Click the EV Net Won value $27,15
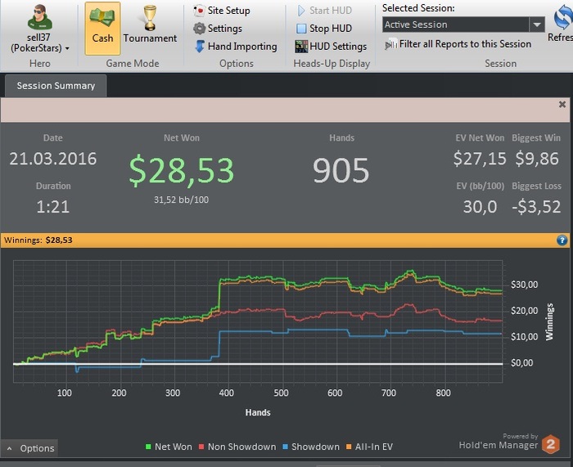Screen dimensions: 573x467 tap(480, 159)
